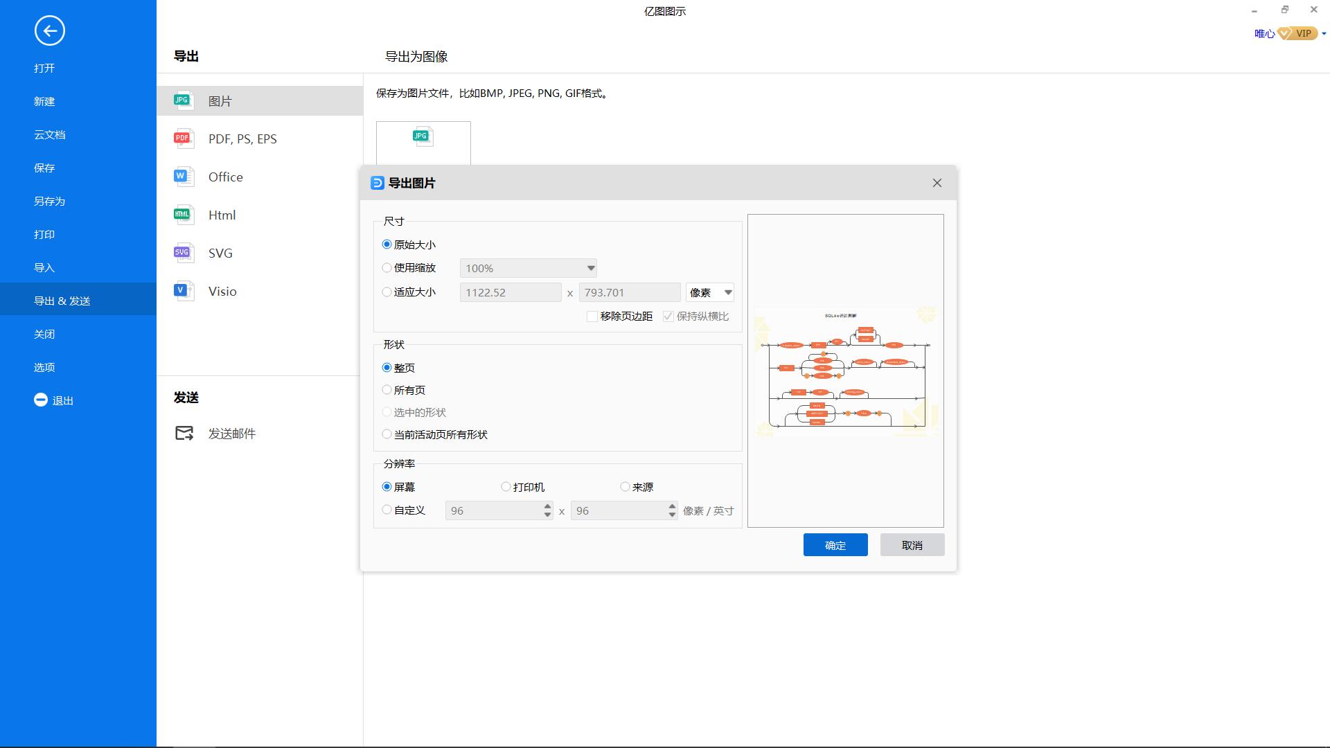Choose the PDF, PS, EPS export option
The width and height of the screenshot is (1330, 748).
pos(242,139)
